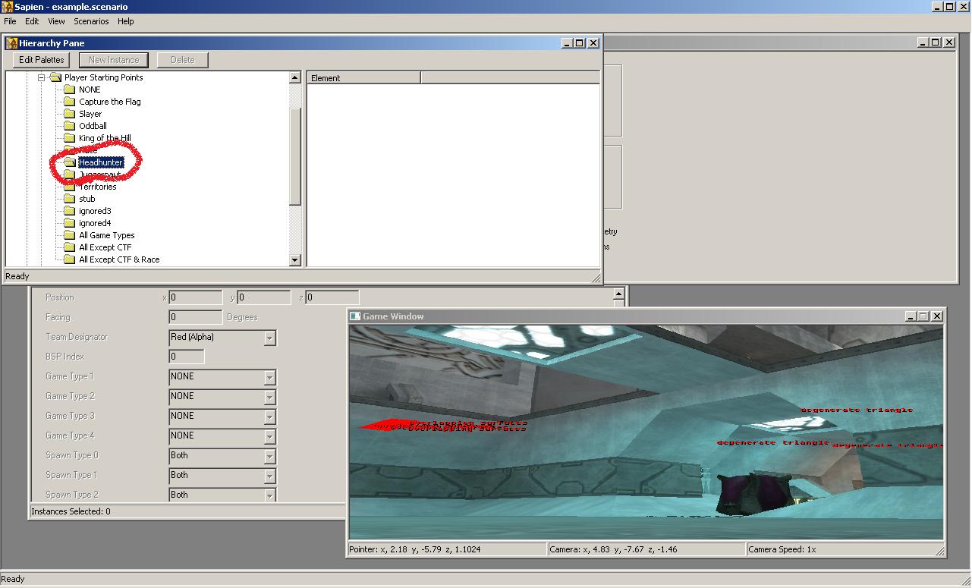This screenshot has width=972, height=588.
Task: Select the All Except CTF folder icon
Action: [x=70, y=247]
